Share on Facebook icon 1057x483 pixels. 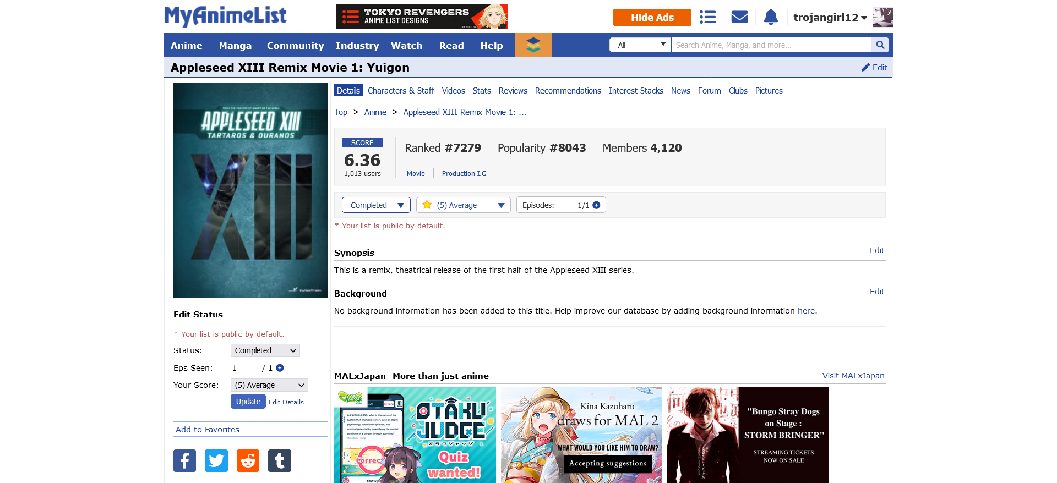point(184,460)
